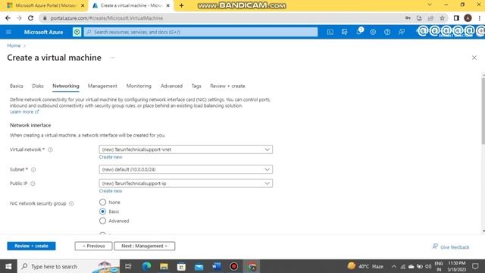
Task: Select the Networking tab
Action: [x=66, y=86]
